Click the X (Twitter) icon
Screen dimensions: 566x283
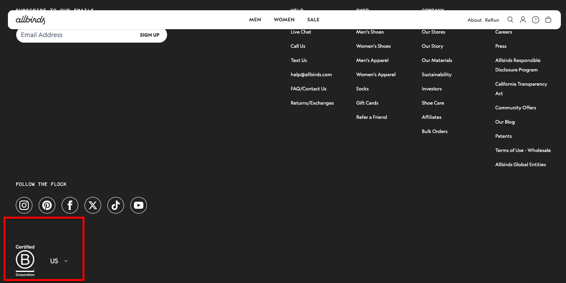click(93, 205)
